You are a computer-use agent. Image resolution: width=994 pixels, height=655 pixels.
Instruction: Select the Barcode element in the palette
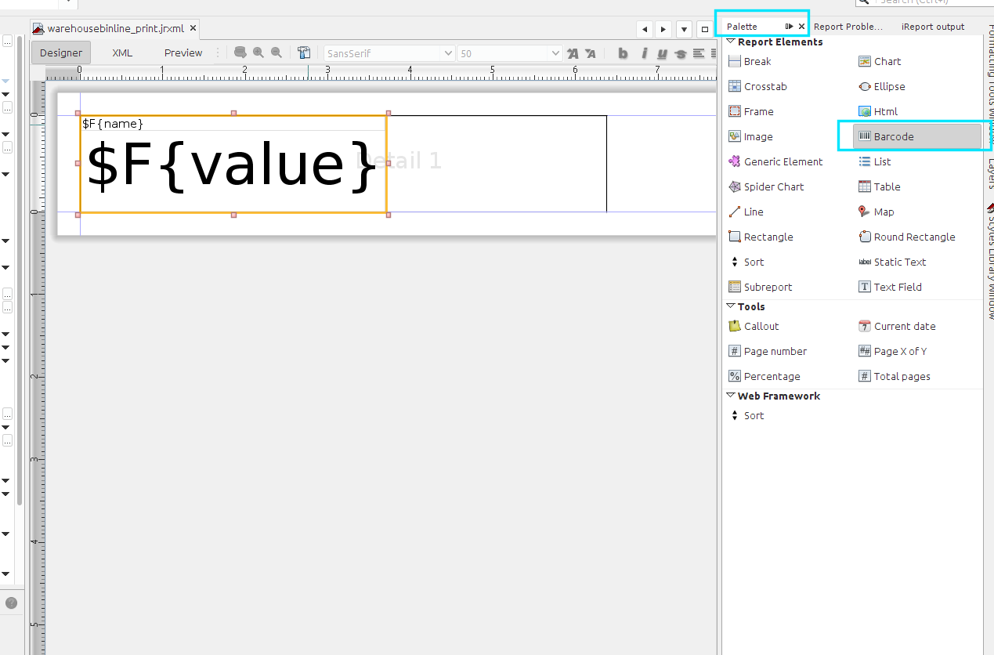coord(893,136)
